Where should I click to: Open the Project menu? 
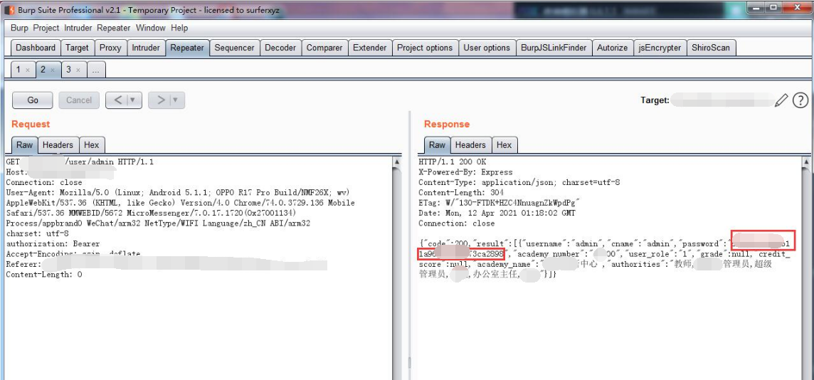(x=46, y=28)
